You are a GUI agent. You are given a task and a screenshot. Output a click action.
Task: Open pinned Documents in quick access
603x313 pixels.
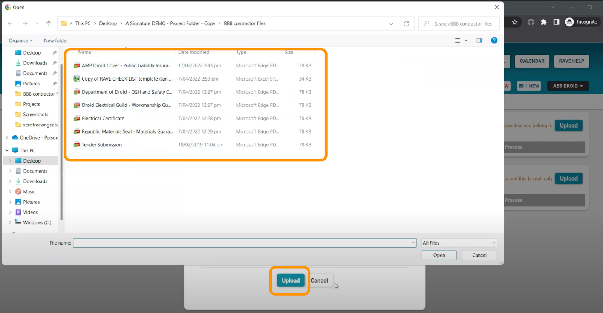coord(35,73)
